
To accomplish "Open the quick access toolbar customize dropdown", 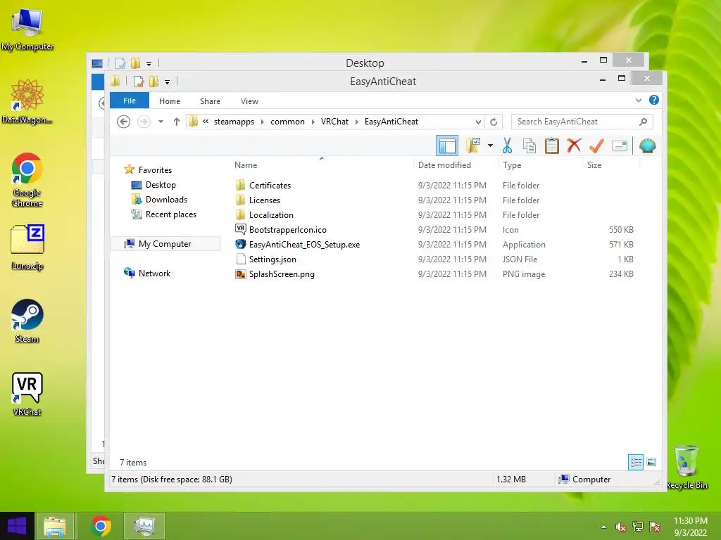I will (x=167, y=82).
